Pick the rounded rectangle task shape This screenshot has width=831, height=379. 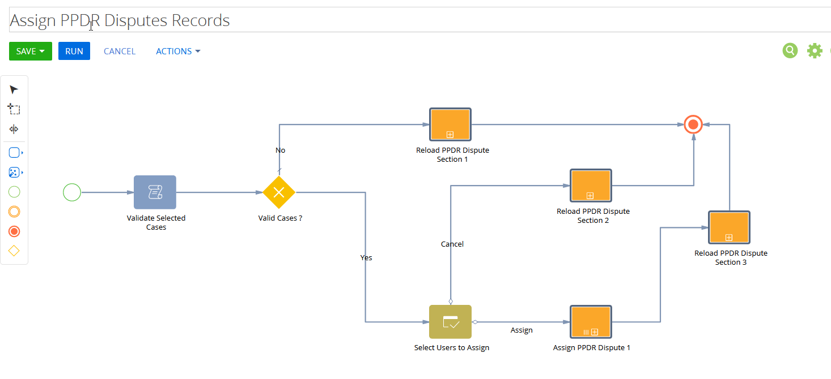(14, 153)
